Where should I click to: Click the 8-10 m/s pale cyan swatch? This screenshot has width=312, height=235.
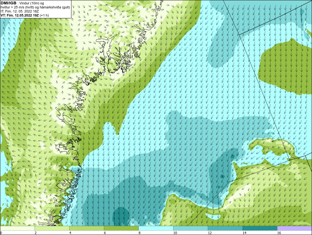click(x=156, y=228)
